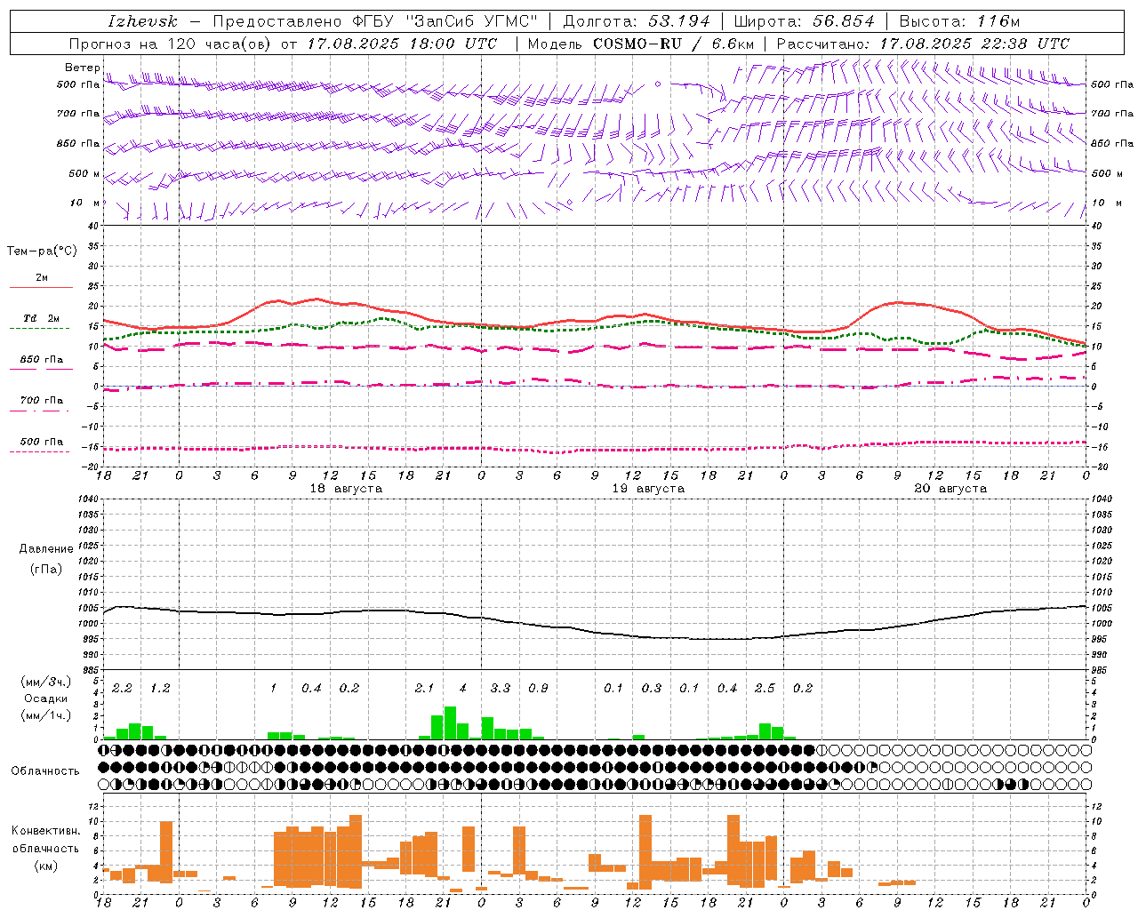Click the 'Модель COSMO-RU / 6.6км' label
Viewport: 1138px width, 910px height.
(641, 44)
